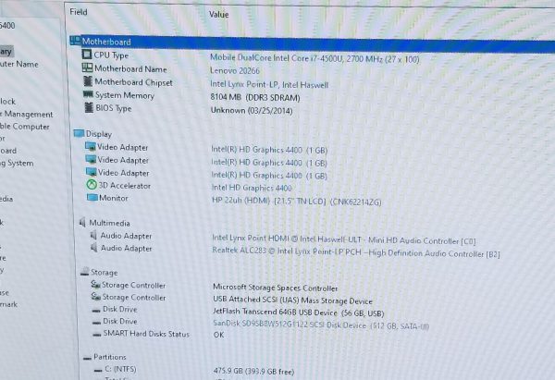
Task: Open the Lenovo 20266 motherboard link
Action: (236, 70)
